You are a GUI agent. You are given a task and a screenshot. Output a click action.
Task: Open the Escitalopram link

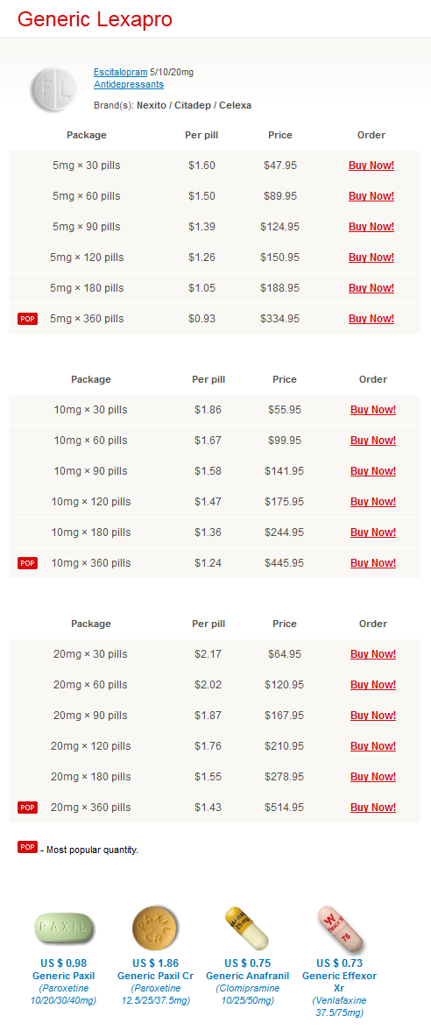pos(120,72)
